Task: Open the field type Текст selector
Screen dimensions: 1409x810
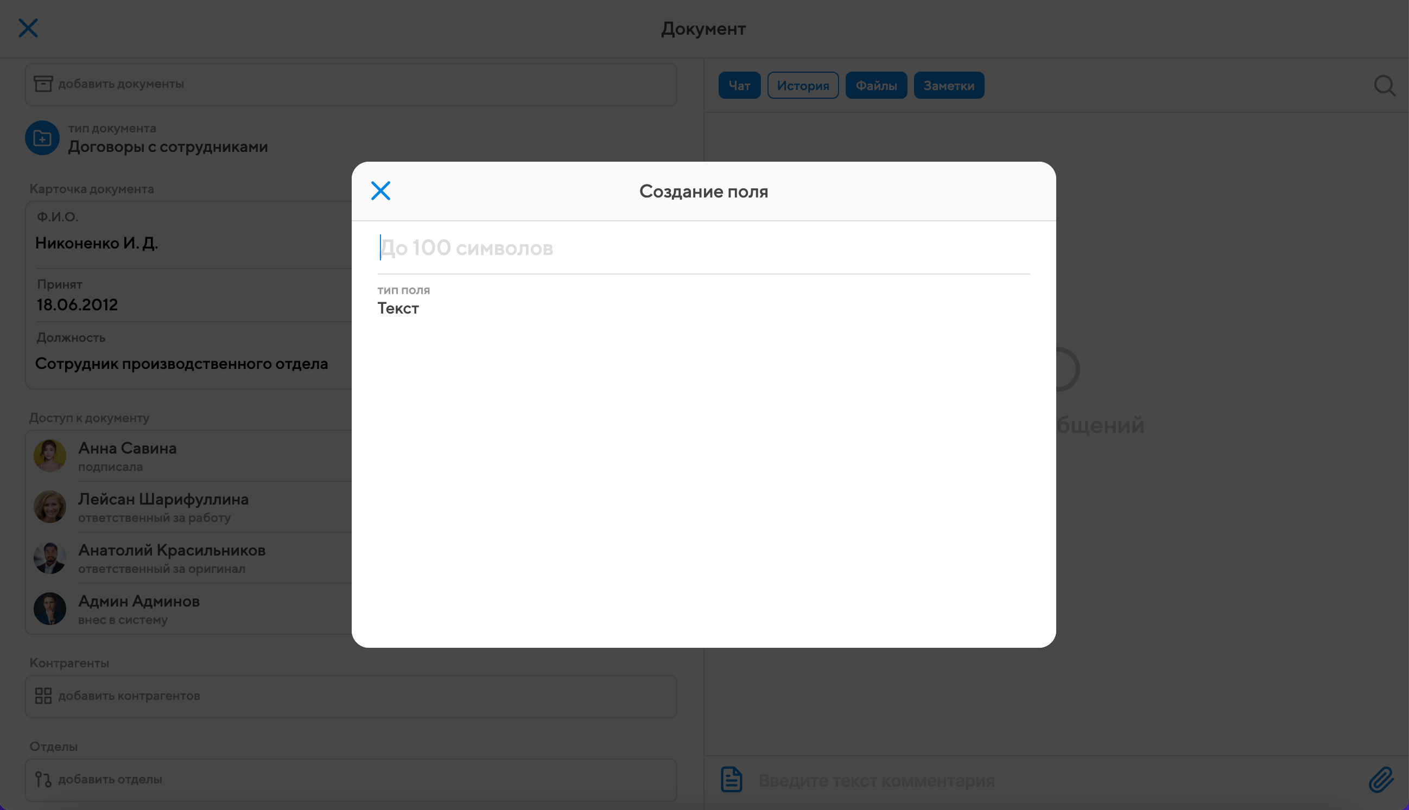Action: [x=398, y=308]
